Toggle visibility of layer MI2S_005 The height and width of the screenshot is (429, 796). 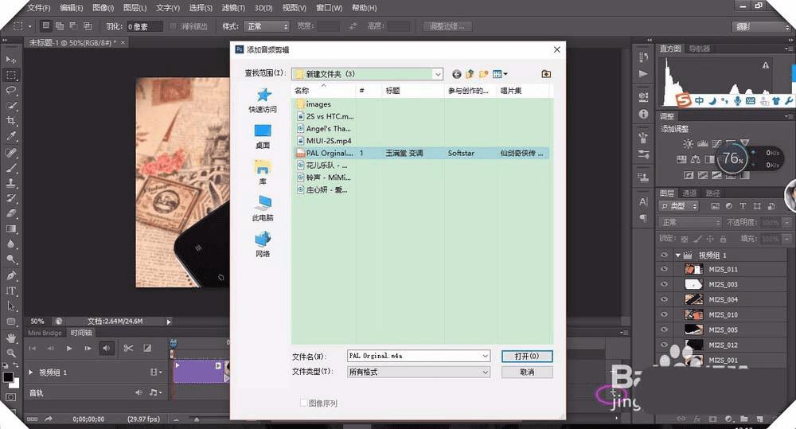coord(664,330)
